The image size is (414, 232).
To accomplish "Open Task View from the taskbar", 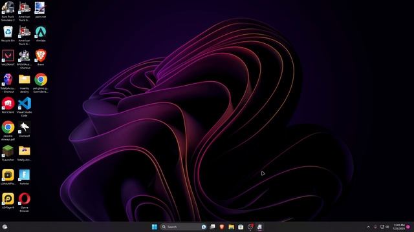I will 213,227.
